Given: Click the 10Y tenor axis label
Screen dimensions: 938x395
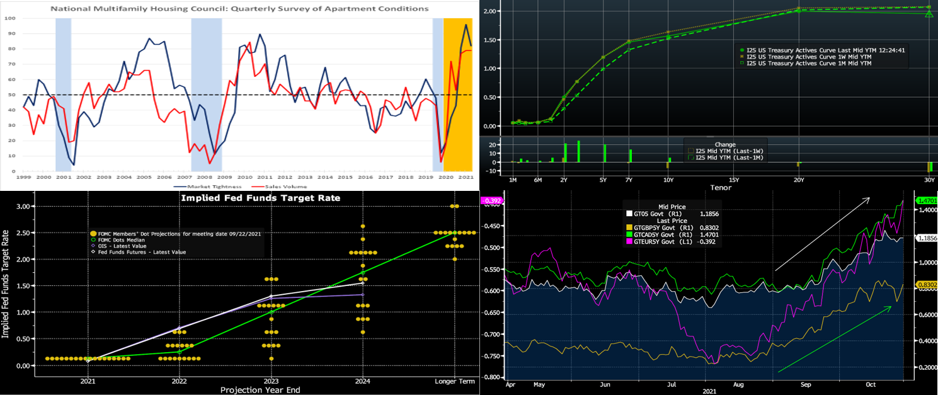Looking at the screenshot, I should click(x=668, y=180).
